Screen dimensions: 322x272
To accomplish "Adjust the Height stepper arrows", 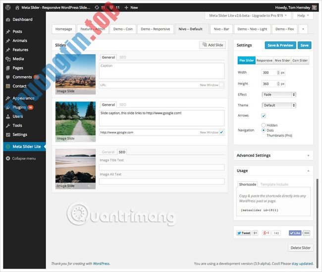I will tap(278, 84).
